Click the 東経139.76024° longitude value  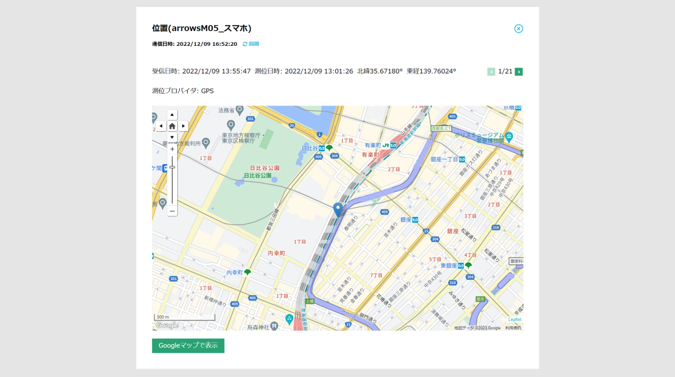(431, 71)
